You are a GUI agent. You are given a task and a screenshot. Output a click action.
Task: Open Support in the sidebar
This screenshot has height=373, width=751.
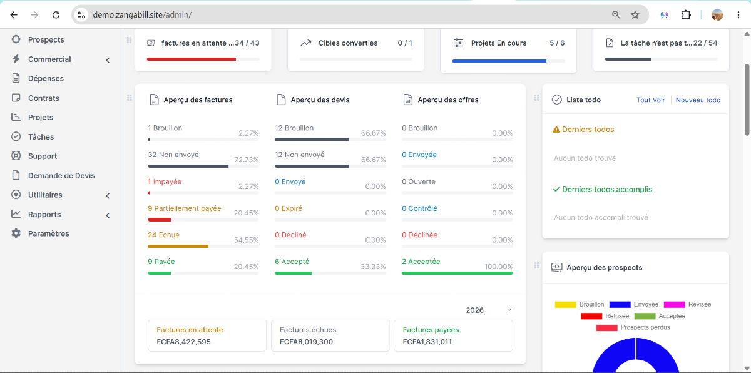[x=43, y=156]
